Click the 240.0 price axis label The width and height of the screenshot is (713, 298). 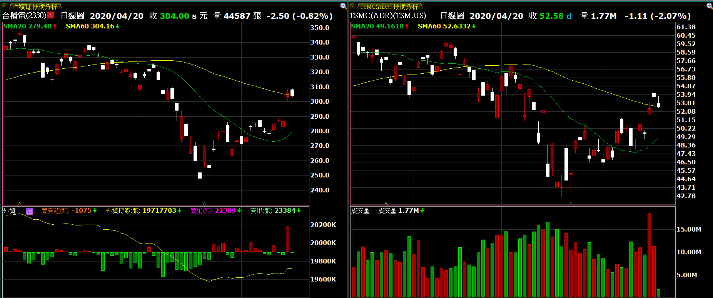pyautogui.click(x=320, y=190)
